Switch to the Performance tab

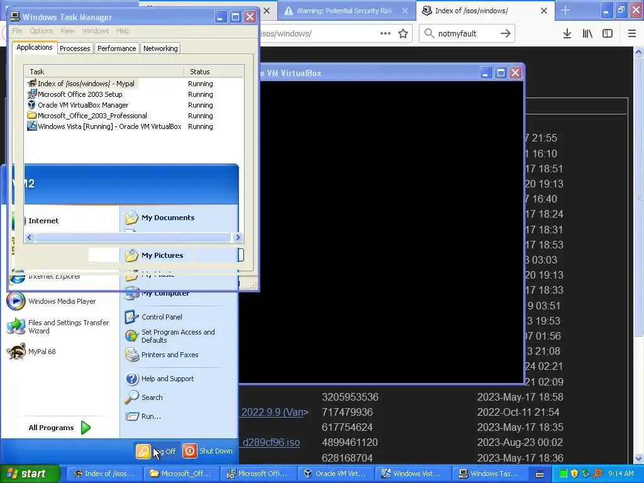(116, 48)
